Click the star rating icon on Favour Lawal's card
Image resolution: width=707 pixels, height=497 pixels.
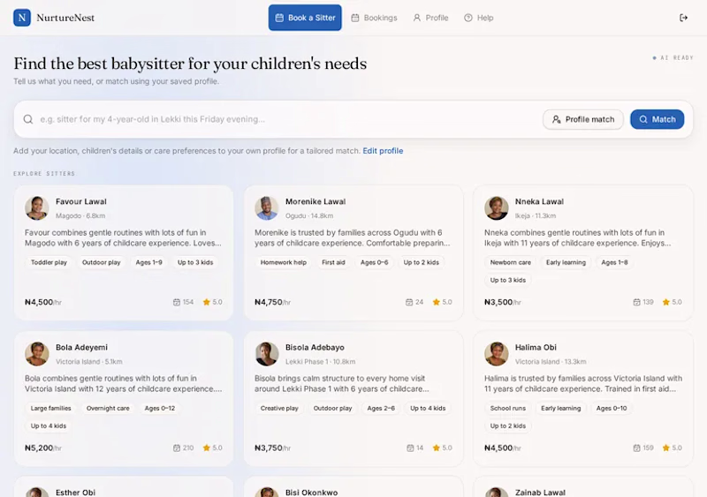pyautogui.click(x=207, y=302)
